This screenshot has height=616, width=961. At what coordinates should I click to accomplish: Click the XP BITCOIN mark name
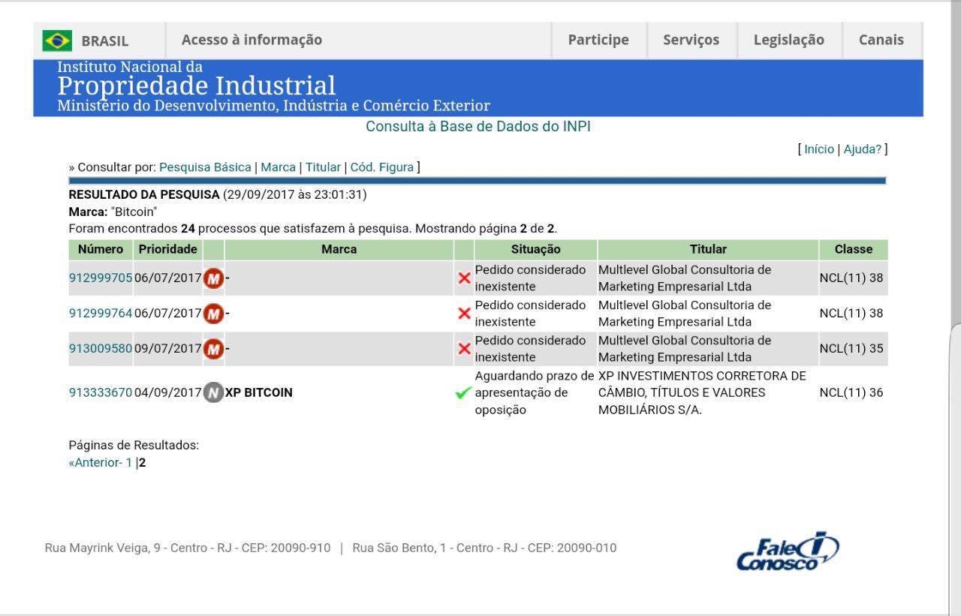coord(259,392)
